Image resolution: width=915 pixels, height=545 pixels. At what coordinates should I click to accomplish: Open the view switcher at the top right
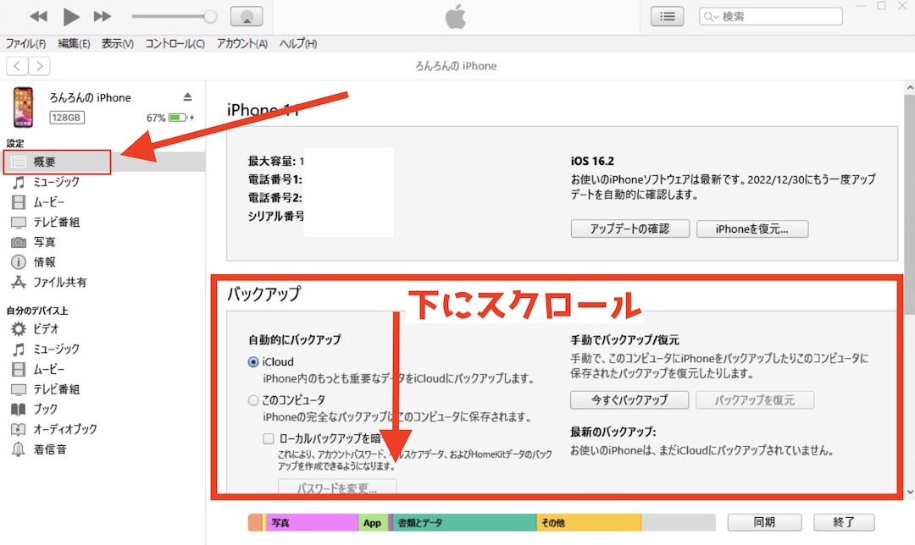click(667, 15)
